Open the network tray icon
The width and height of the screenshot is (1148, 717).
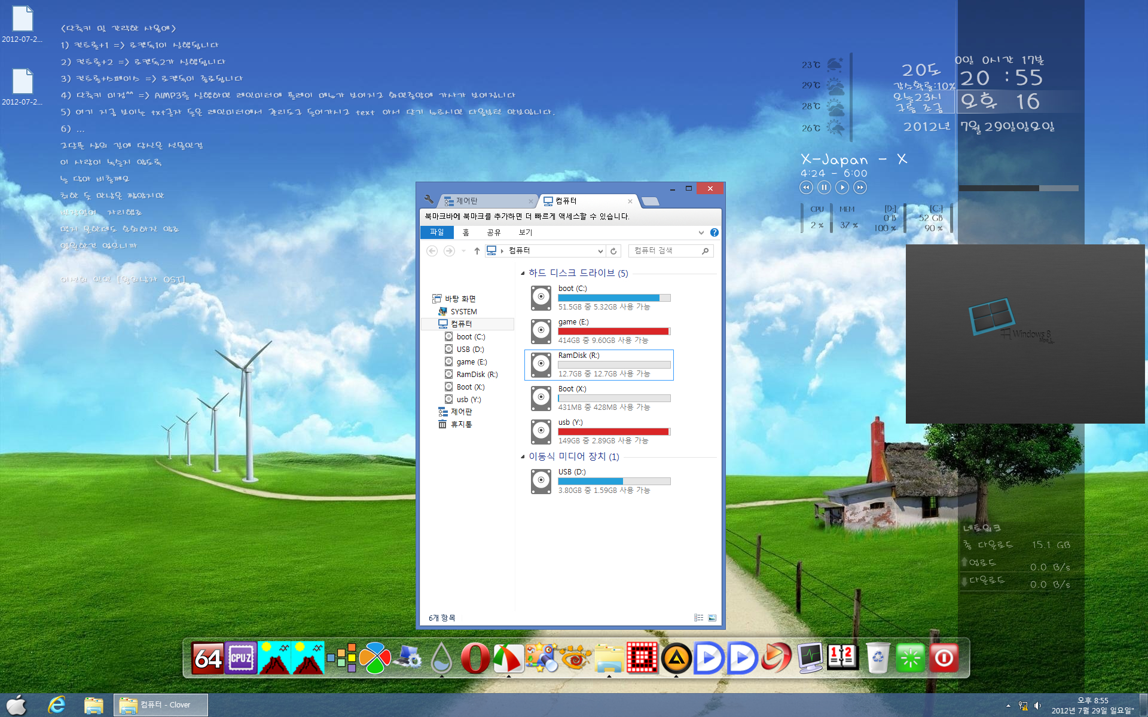1023,706
